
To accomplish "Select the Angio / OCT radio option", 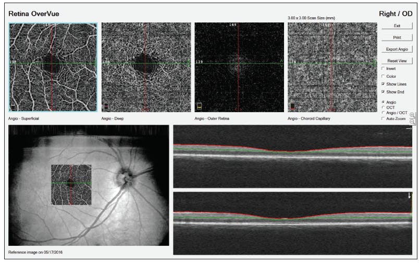I will point(384,113).
